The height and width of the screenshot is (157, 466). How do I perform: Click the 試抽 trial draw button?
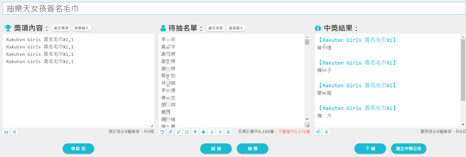pyautogui.click(x=216, y=148)
